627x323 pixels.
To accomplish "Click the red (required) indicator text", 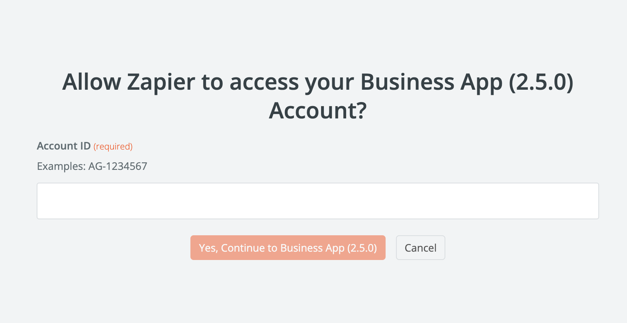I will click(x=113, y=146).
